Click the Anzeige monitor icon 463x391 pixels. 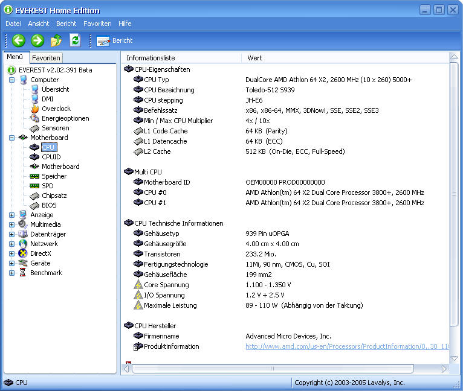point(23,215)
